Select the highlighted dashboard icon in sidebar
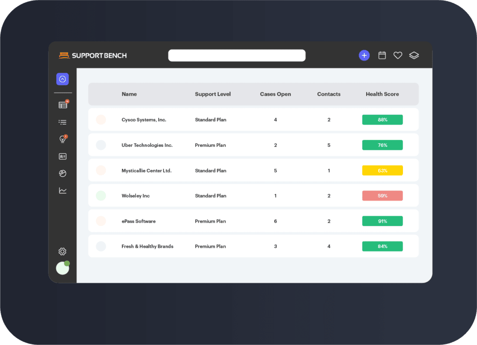 click(x=62, y=80)
